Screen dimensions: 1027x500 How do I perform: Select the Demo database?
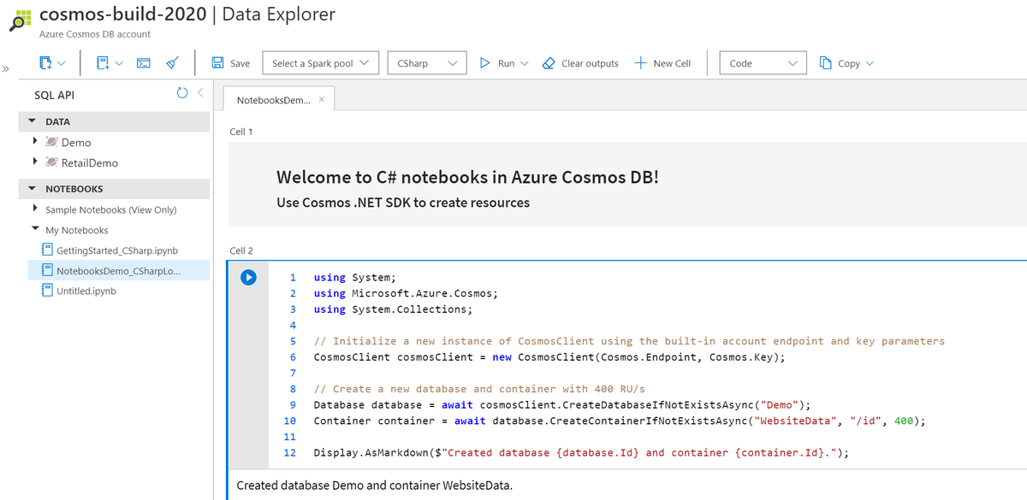tap(76, 143)
